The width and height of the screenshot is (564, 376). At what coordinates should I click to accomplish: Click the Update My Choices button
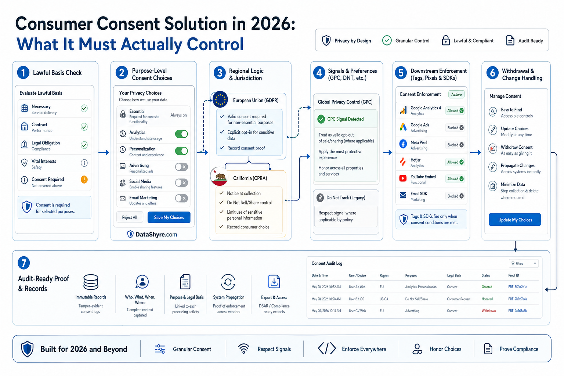pyautogui.click(x=515, y=220)
